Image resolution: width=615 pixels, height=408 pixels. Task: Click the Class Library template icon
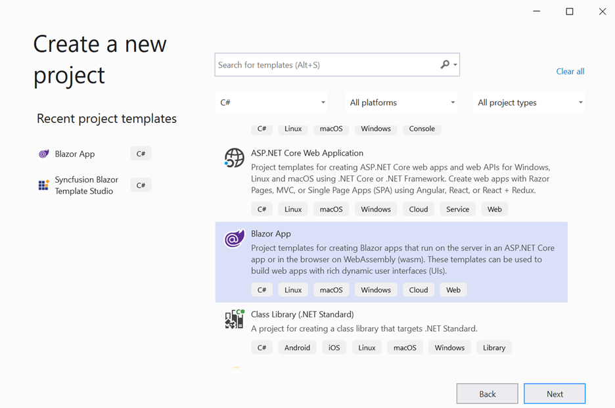(235, 319)
